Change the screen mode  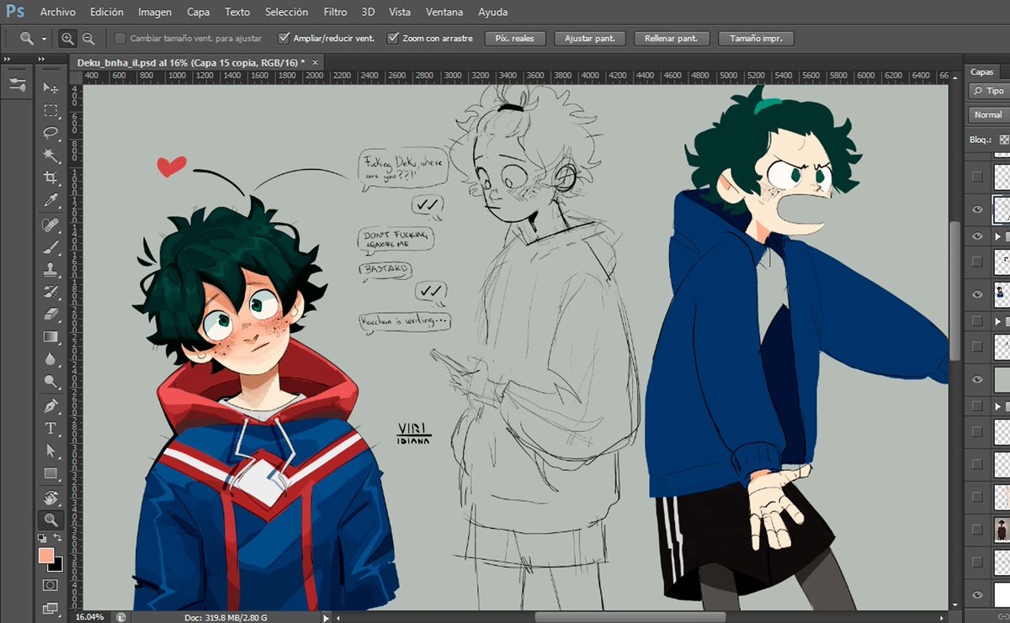50,608
